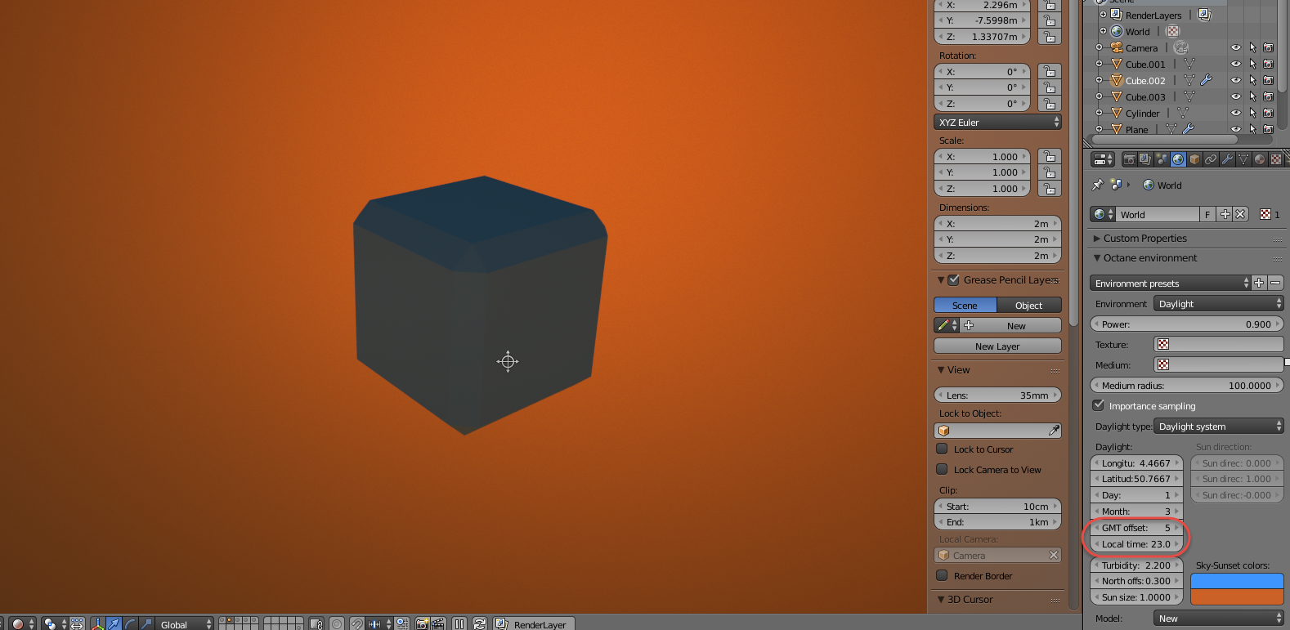Add a new environment preset with plus button
This screenshot has height=630, width=1290.
(x=1259, y=283)
